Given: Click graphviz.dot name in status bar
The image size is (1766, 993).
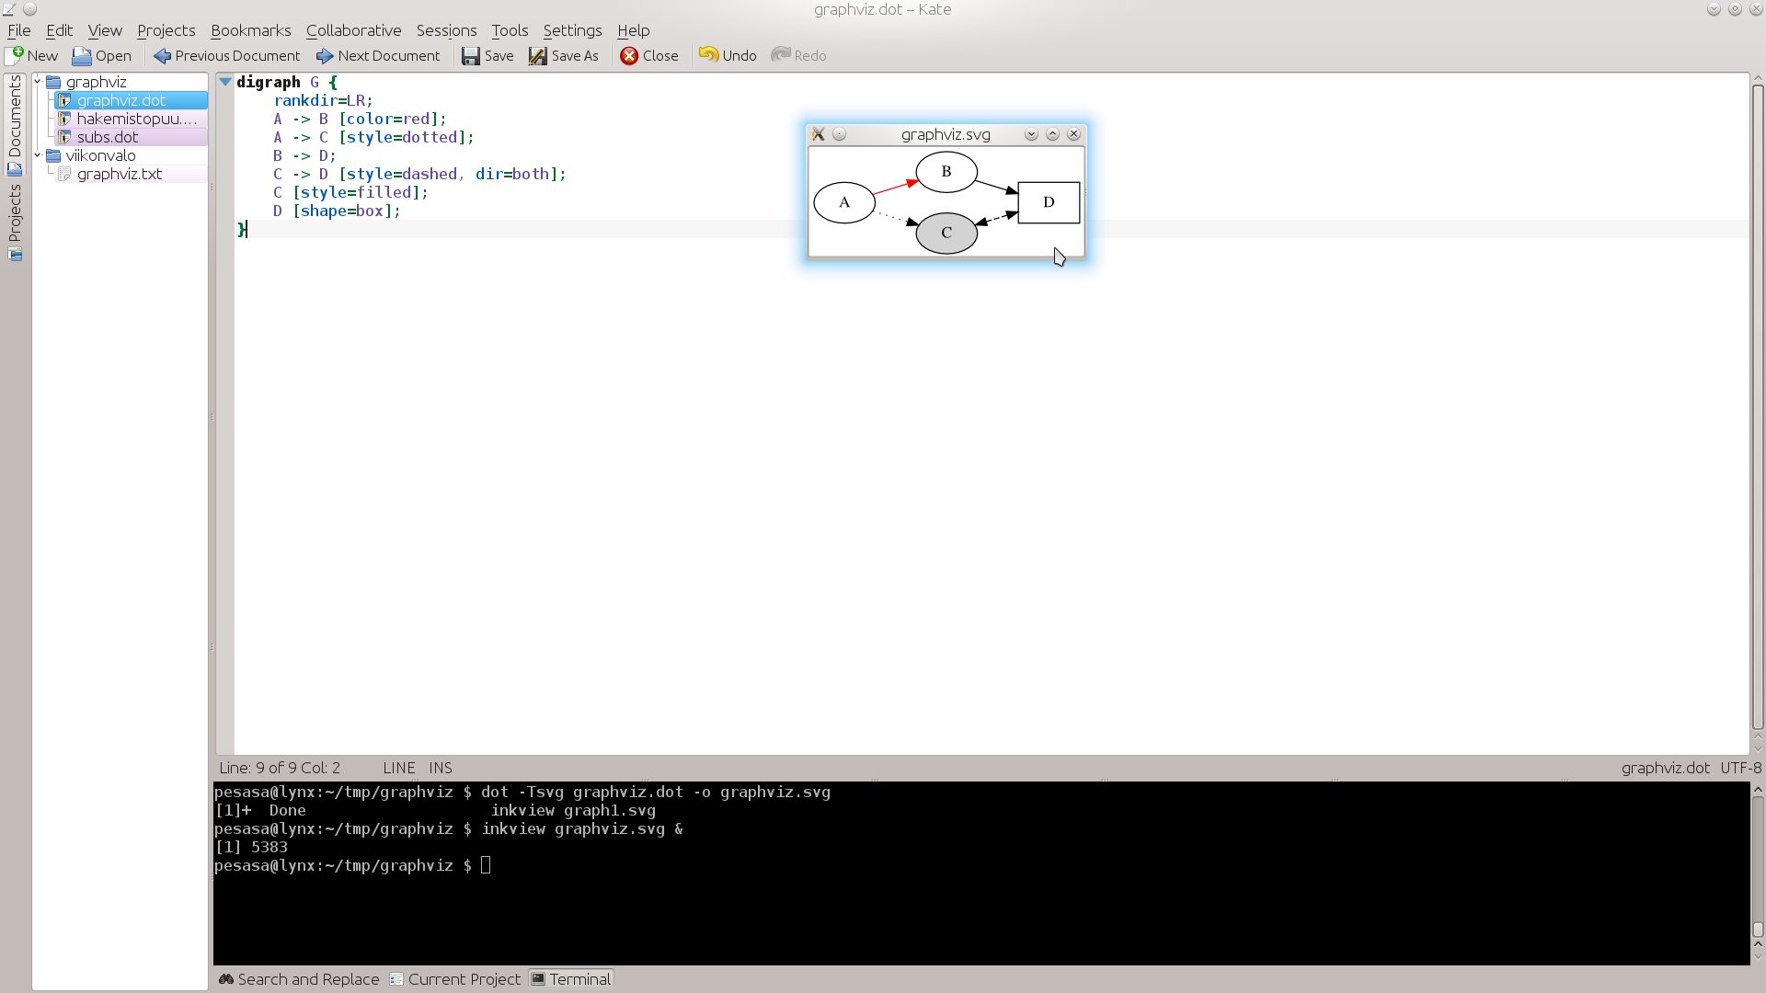Looking at the screenshot, I should click(1665, 768).
